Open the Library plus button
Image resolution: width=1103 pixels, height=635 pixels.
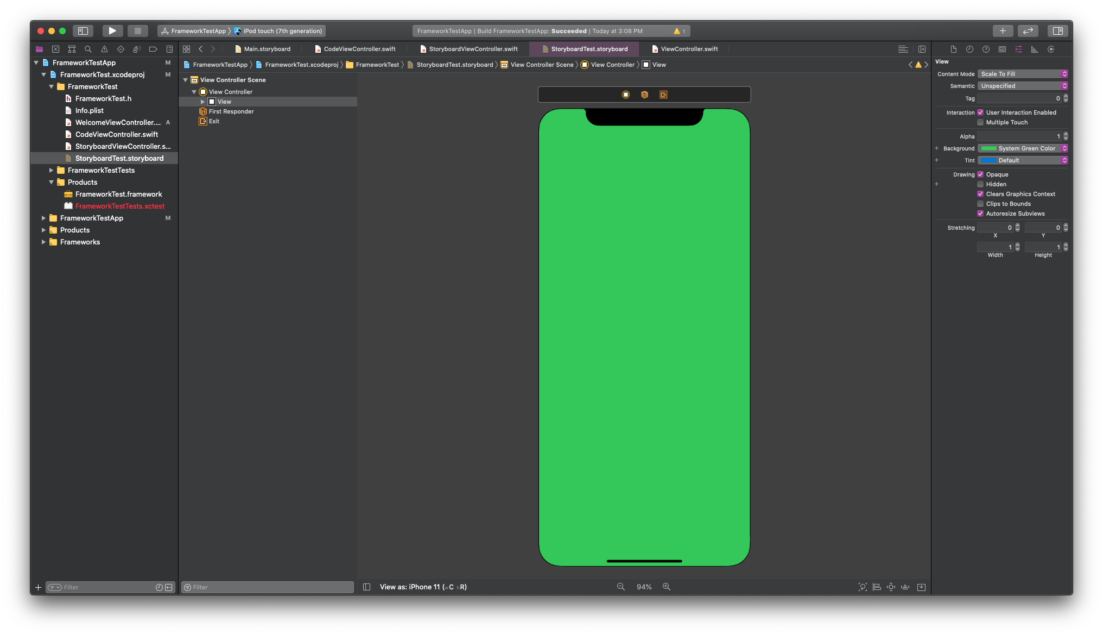pos(1002,31)
